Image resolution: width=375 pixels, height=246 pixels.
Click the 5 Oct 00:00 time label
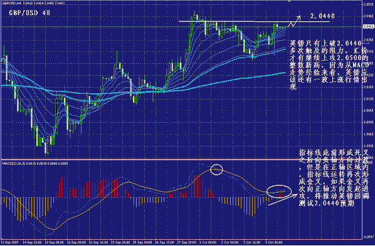point(273,242)
